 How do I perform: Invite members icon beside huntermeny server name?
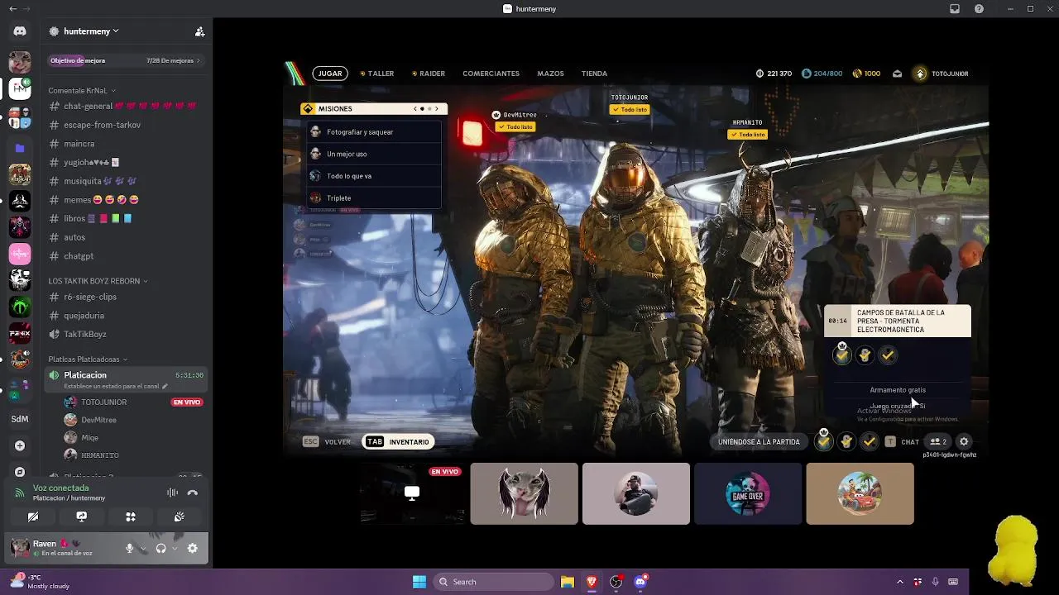pyautogui.click(x=199, y=31)
